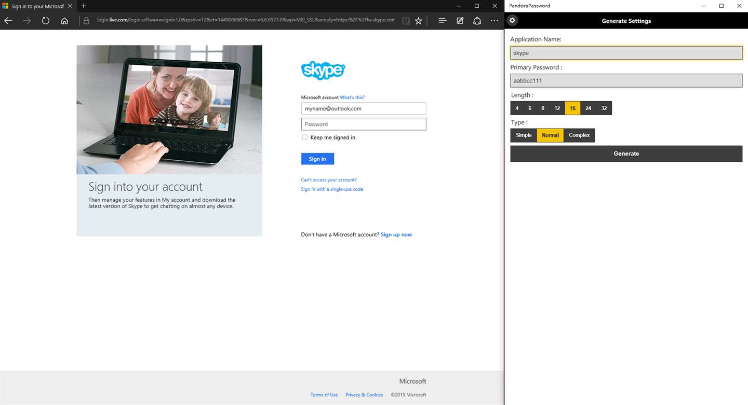Make a Web Note in Edge

(460, 21)
